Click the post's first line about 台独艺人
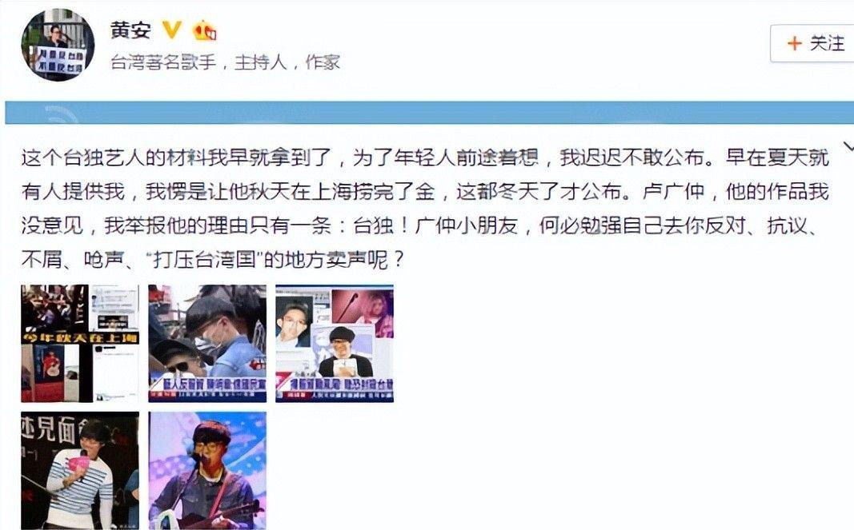854x530 pixels. [x=425, y=157]
